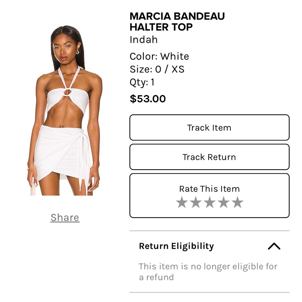Image resolution: width=302 pixels, height=302 pixels.
Task: Select the refund ineligibility message
Action: tap(208, 272)
